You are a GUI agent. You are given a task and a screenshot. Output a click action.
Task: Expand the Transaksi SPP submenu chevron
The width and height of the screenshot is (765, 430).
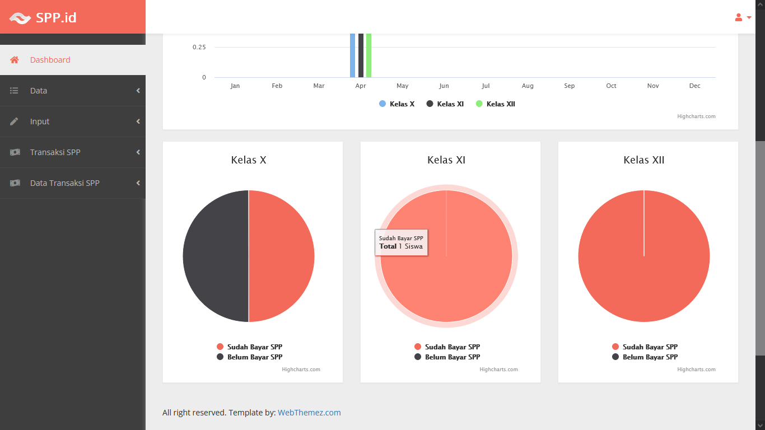[x=138, y=152]
